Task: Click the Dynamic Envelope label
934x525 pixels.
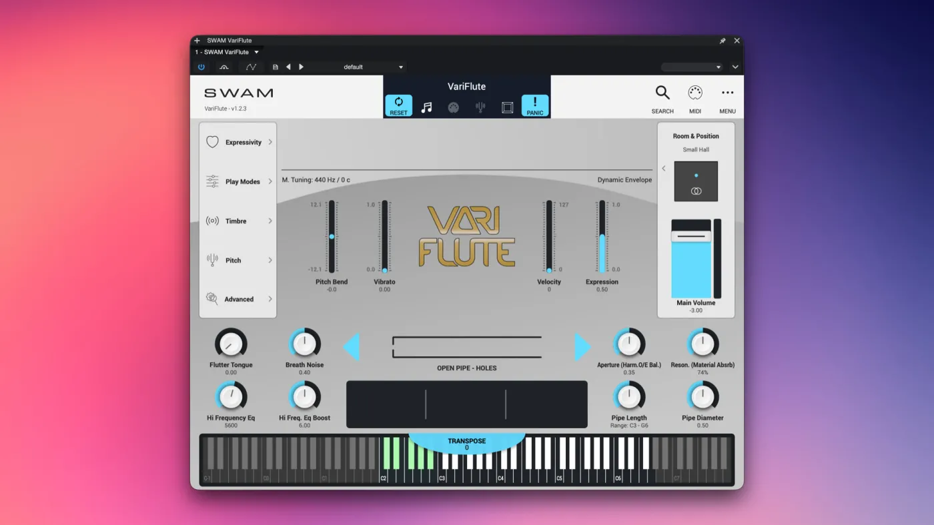Action: pyautogui.click(x=624, y=180)
